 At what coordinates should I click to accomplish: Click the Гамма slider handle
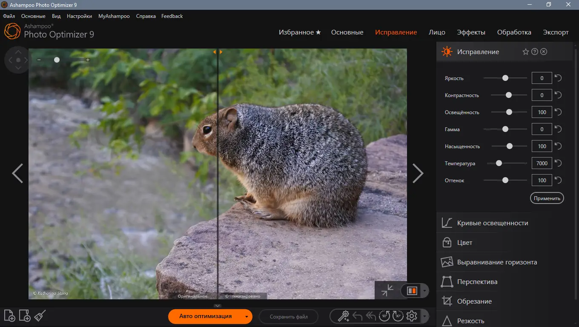pyautogui.click(x=505, y=129)
